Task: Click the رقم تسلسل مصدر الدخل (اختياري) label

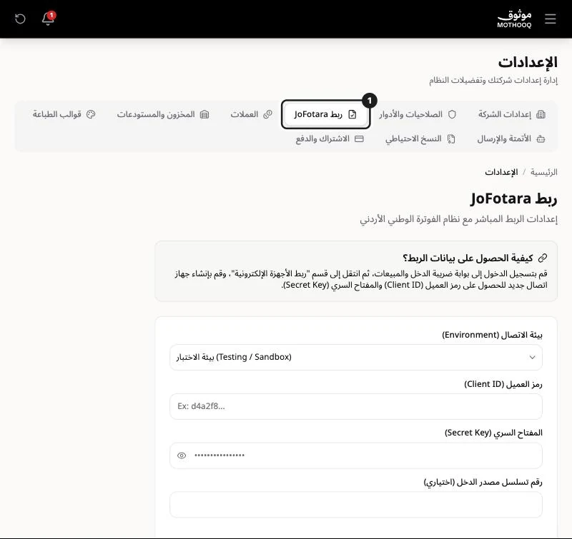Action: click(483, 482)
